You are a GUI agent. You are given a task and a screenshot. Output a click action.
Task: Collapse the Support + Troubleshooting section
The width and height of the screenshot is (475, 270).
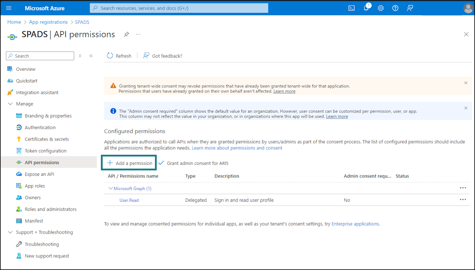10,232
